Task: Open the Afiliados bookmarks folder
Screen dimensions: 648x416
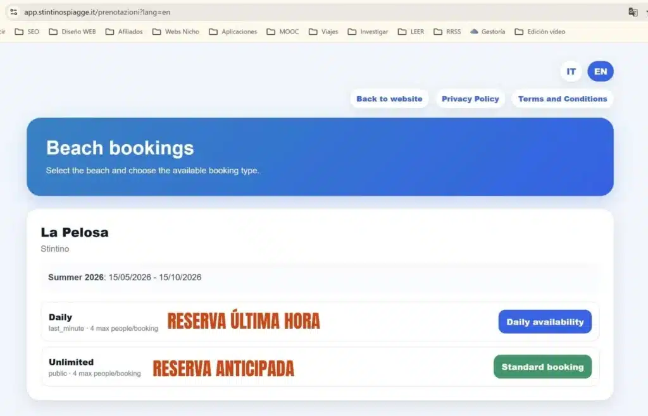Action: pyautogui.click(x=124, y=32)
